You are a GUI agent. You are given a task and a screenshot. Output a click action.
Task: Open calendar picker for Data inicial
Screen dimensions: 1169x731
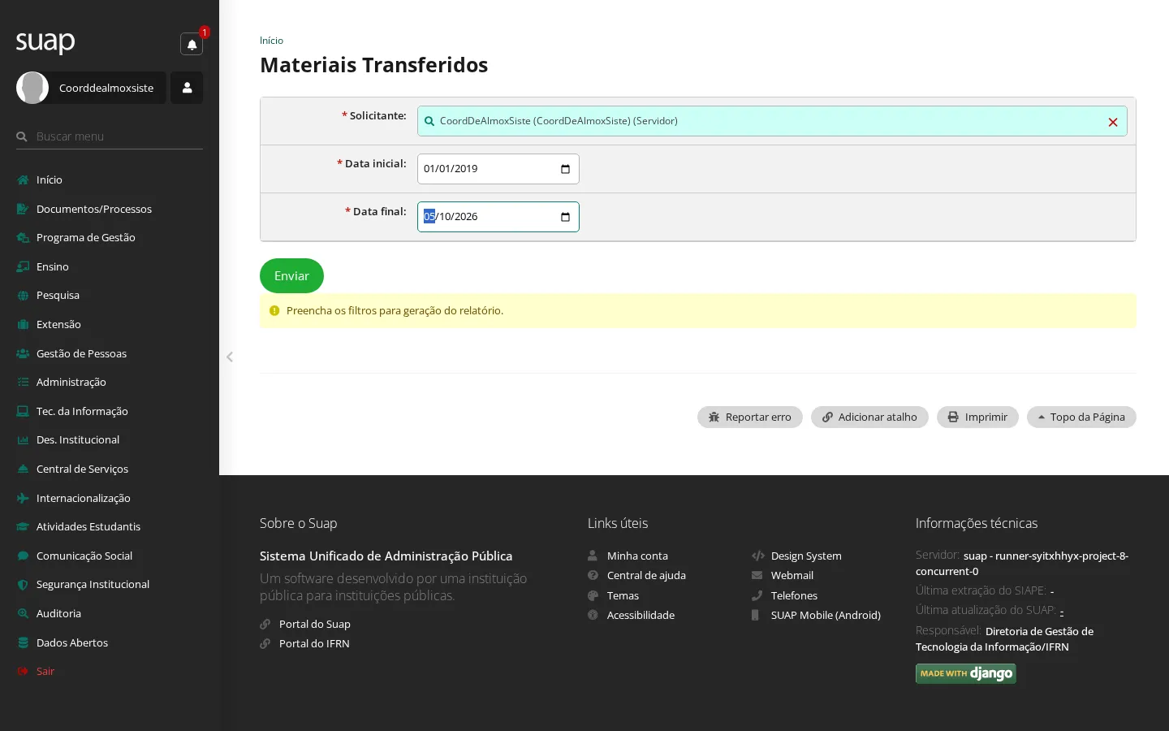click(x=565, y=169)
